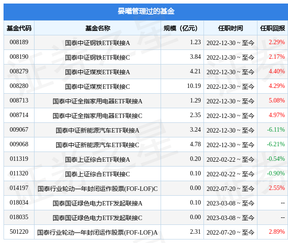The height and width of the screenshot is (243, 288).
Task: Open 国泰中证全指家用电器ETF联接C fund name
Action: pyautogui.click(x=97, y=116)
